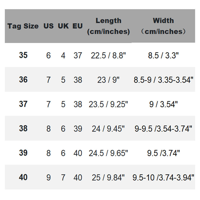This screenshot has height=200, width=200.
Task: Click the US column header
Action: pos(48,26)
